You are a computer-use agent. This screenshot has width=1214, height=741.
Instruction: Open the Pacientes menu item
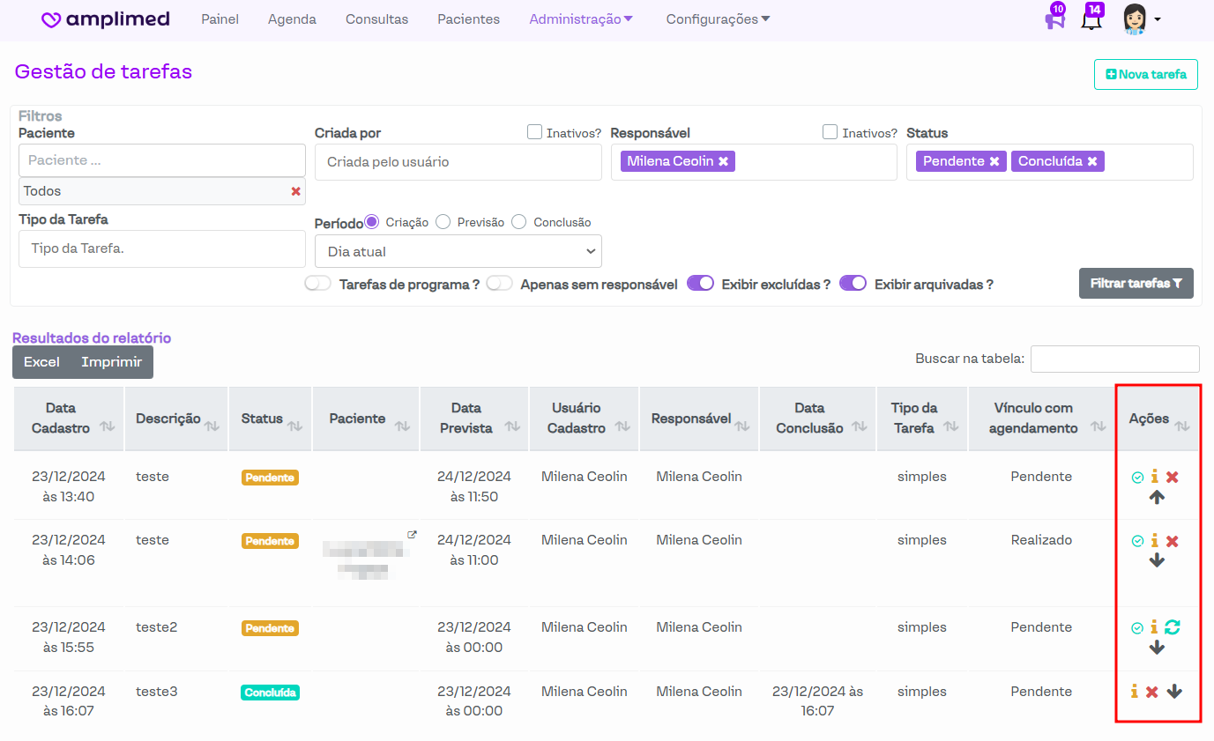(x=468, y=19)
